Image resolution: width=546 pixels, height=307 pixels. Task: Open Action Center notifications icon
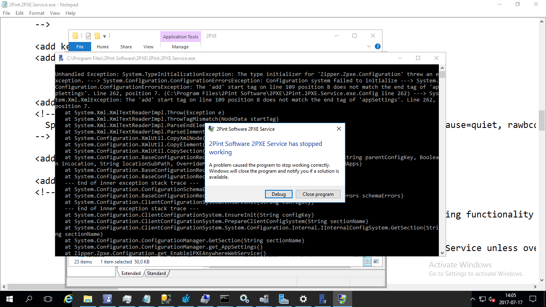point(532,299)
